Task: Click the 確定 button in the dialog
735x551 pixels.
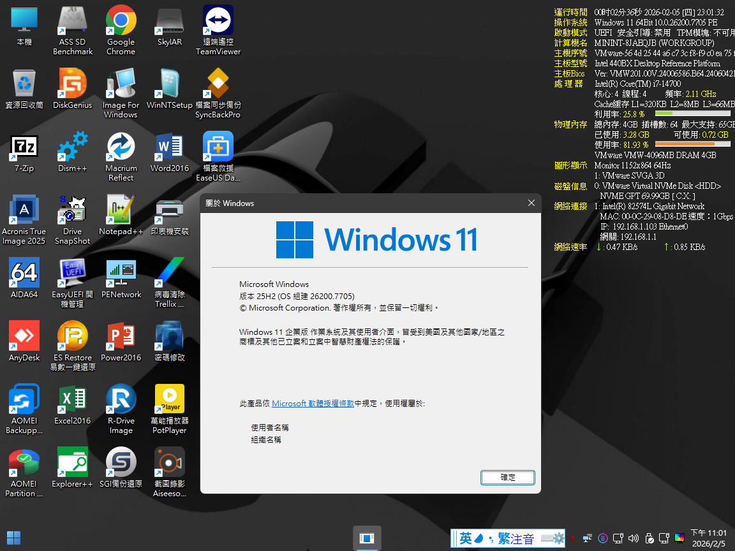Action: tap(508, 477)
